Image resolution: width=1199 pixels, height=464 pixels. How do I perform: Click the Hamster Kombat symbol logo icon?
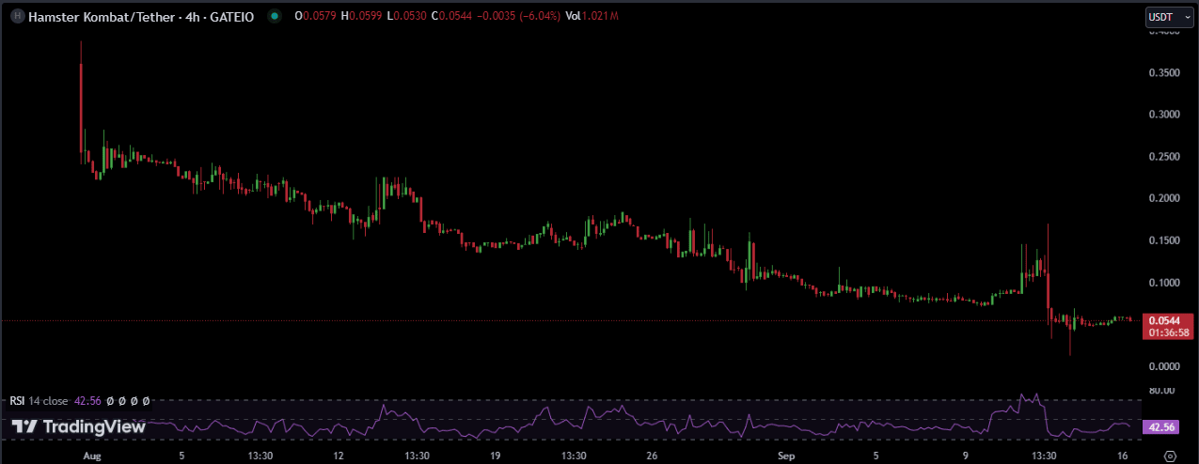17,16
